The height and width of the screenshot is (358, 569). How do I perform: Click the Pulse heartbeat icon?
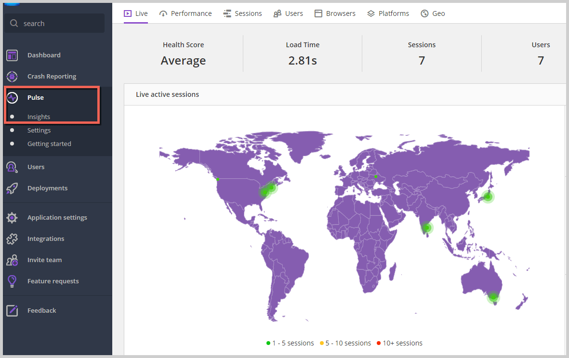(12, 98)
